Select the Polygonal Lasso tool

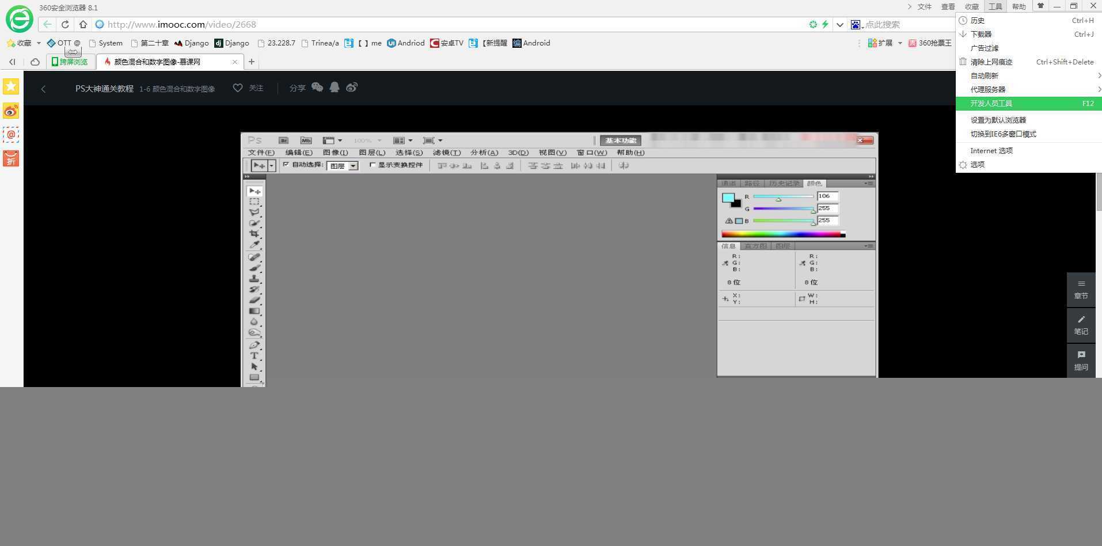(254, 213)
